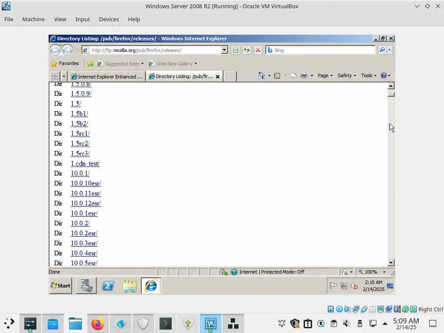Viewport: 444px width, 333px height.
Task: Open VirtualBox Machine menu
Action: click(x=33, y=19)
